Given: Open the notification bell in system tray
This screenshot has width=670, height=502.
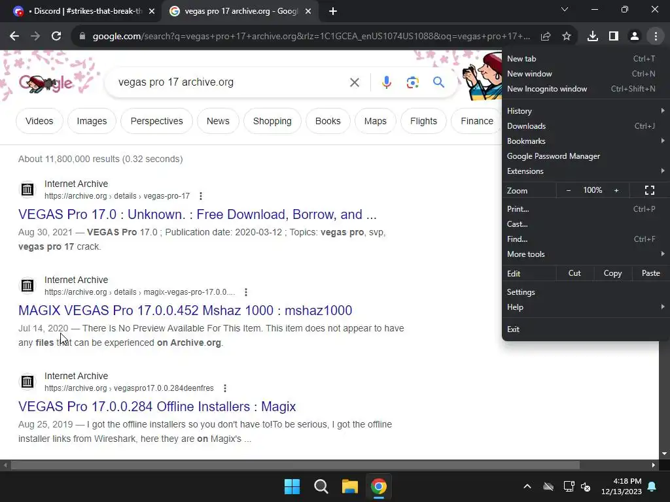Looking at the screenshot, I should [652, 486].
